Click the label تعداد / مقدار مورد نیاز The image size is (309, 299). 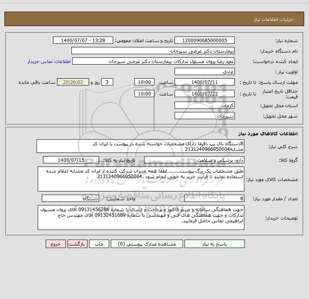tap(275, 199)
